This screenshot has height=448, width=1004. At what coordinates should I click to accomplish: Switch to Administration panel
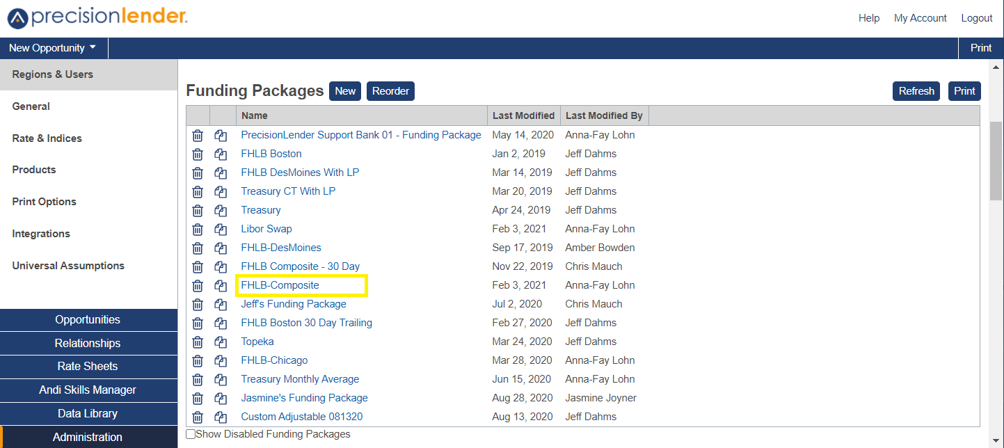[x=89, y=437]
